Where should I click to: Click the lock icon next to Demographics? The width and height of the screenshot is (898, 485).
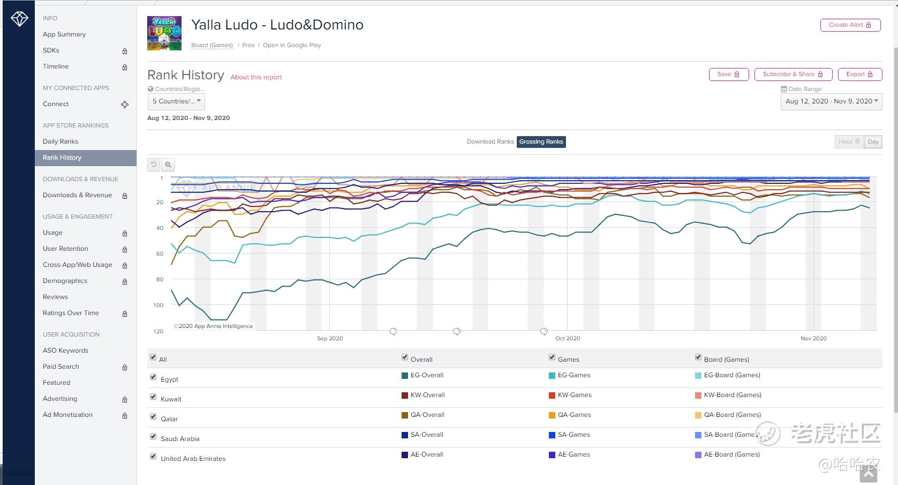coord(125,281)
